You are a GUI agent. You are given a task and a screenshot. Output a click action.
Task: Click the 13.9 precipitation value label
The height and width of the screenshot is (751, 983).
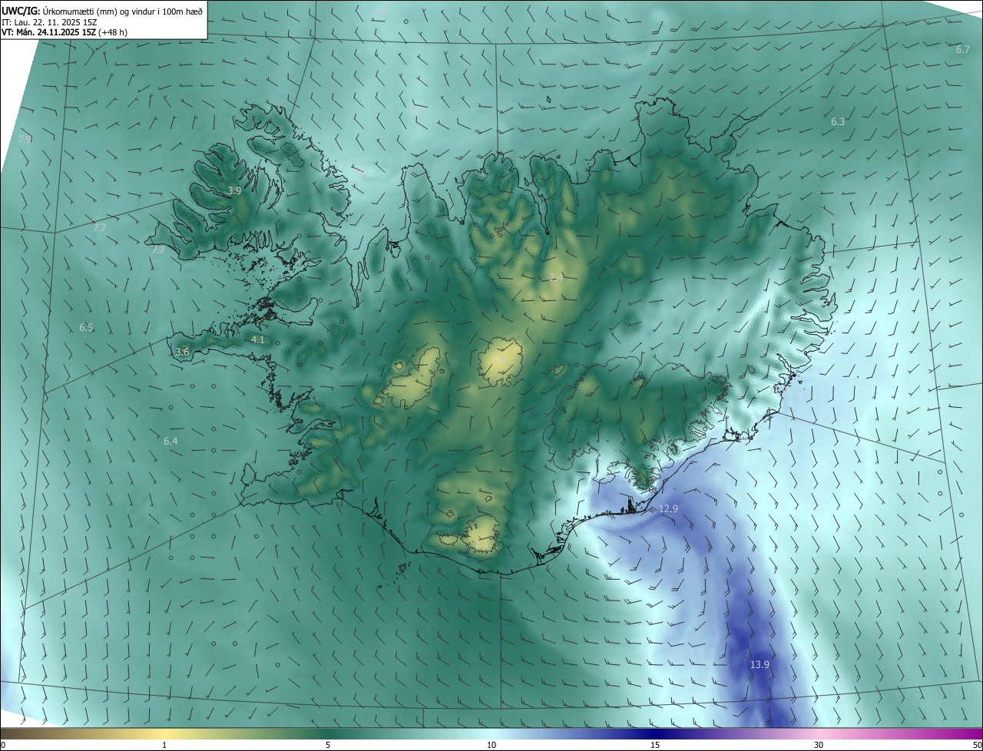point(759,665)
